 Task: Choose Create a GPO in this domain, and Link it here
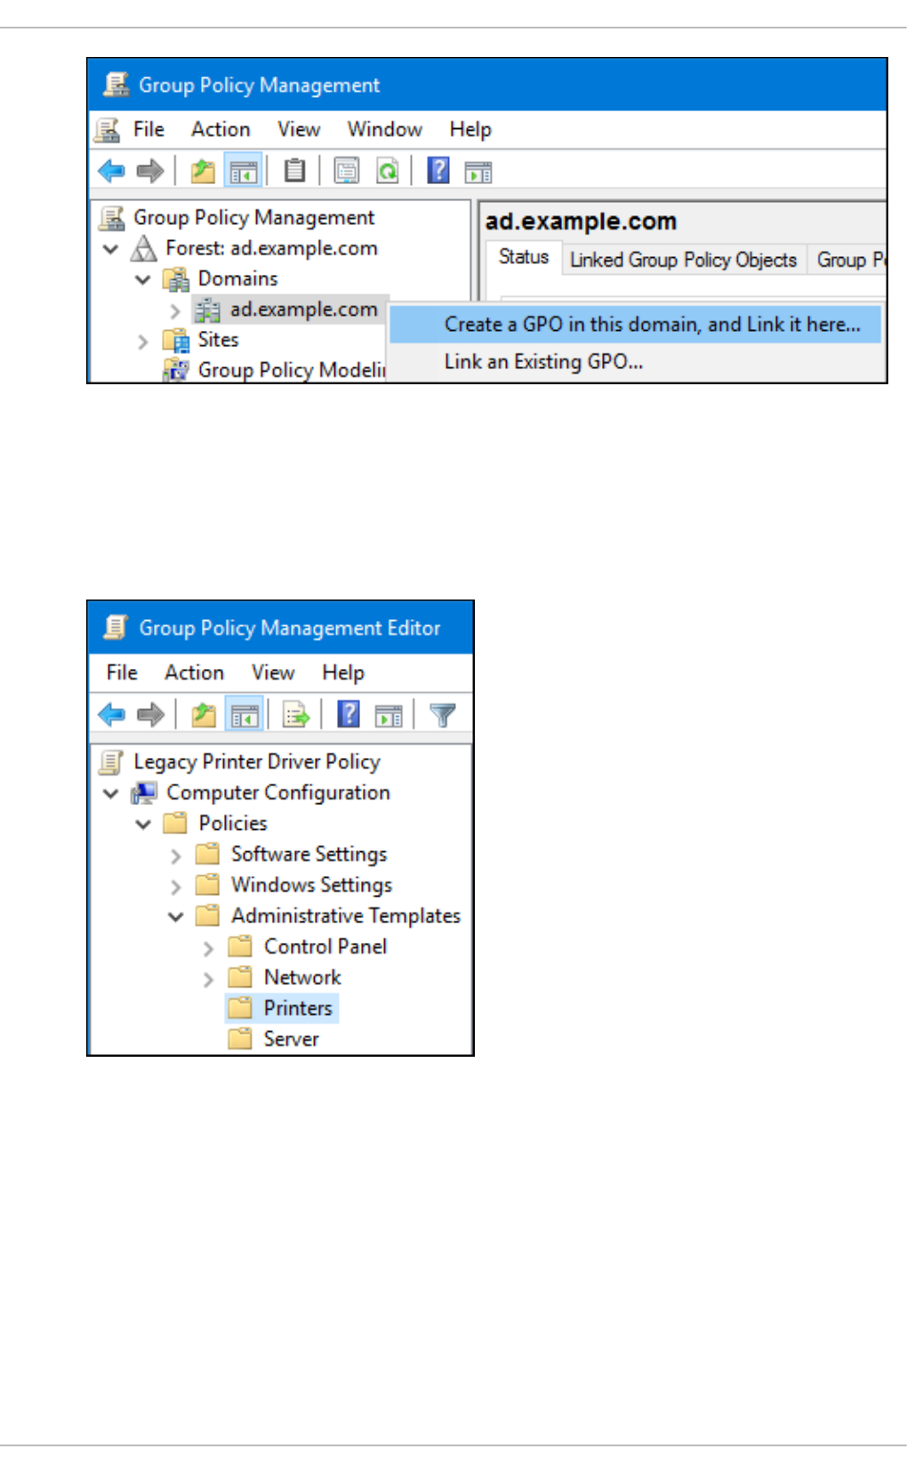(636, 325)
